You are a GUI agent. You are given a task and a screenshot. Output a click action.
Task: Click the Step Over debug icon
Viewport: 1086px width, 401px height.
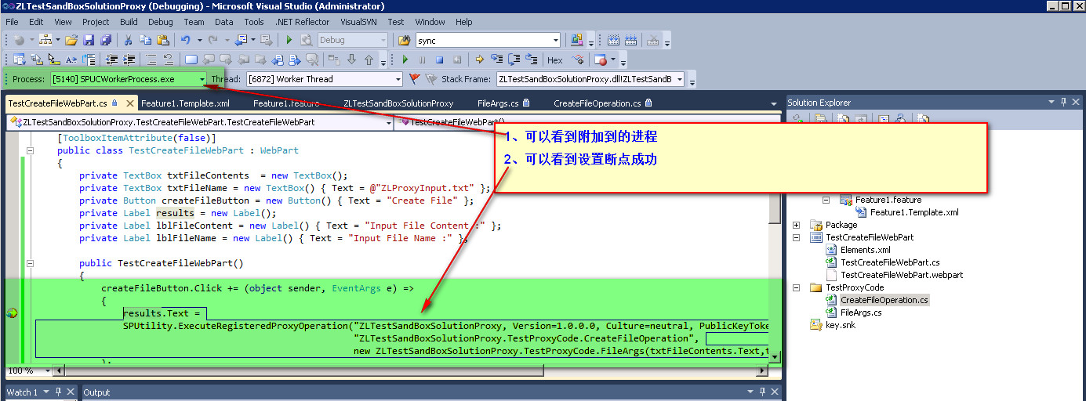tap(514, 60)
